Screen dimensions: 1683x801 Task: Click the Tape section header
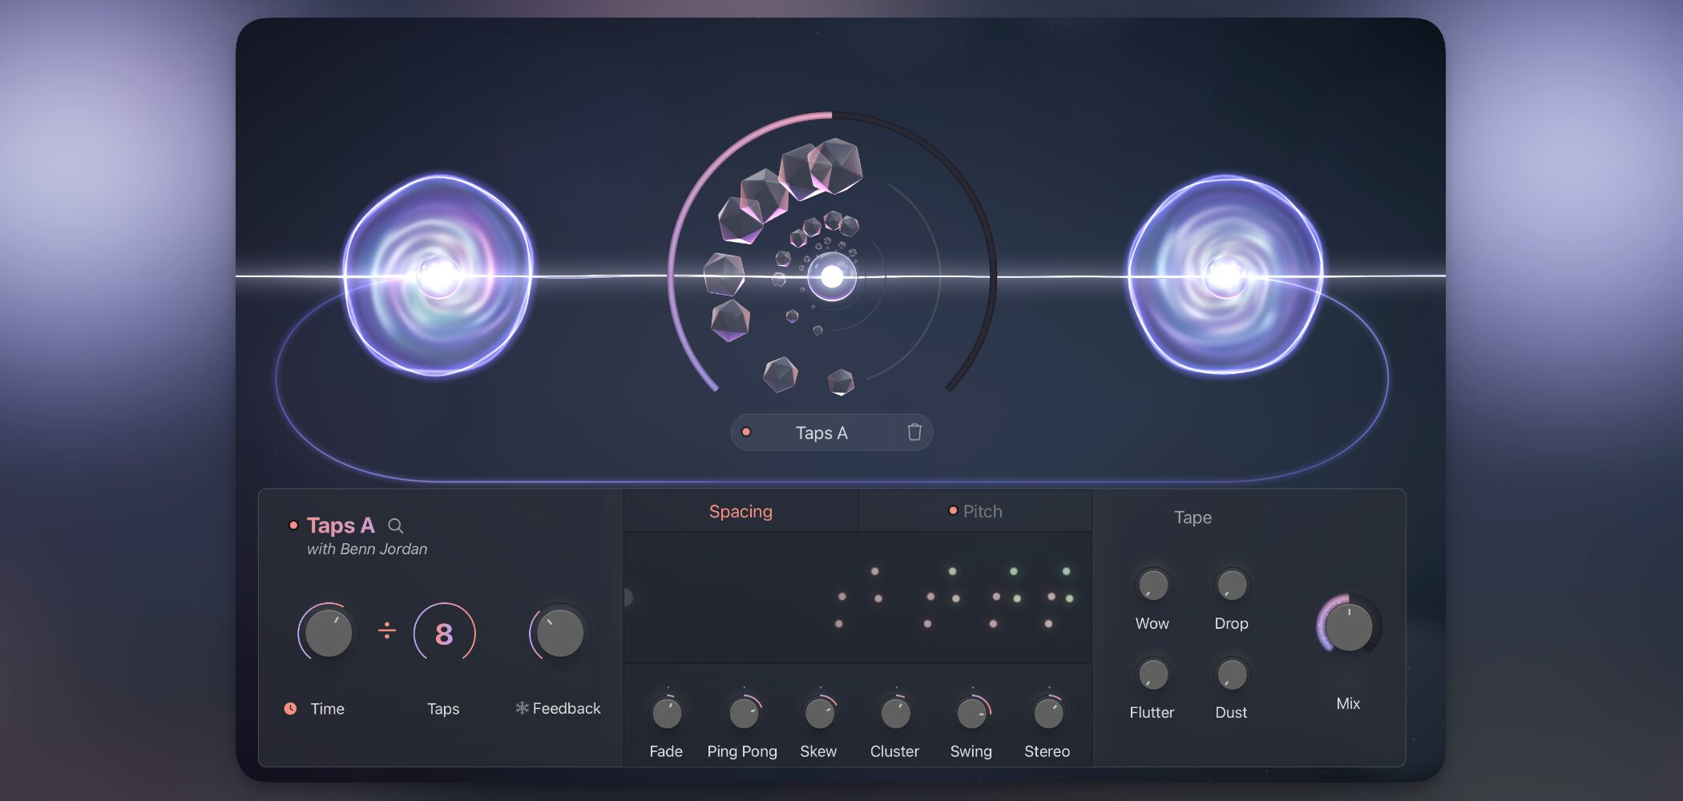[1193, 517]
